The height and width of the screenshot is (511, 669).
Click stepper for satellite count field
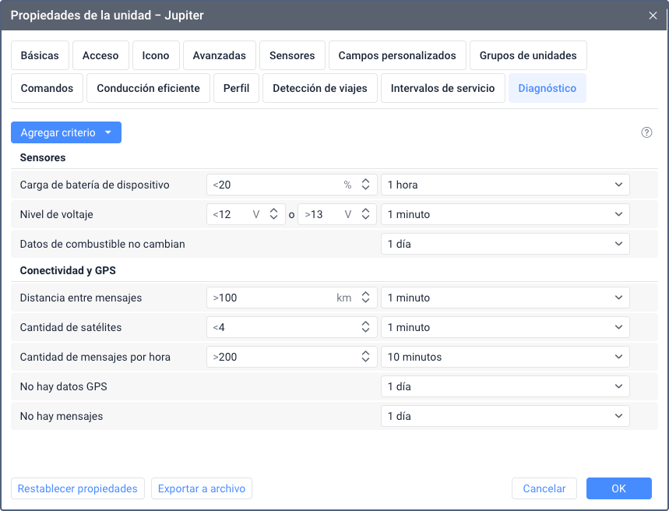(x=365, y=327)
